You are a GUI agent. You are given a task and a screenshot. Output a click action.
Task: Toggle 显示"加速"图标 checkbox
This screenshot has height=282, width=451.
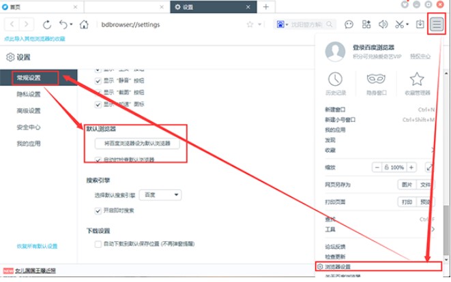(x=98, y=104)
